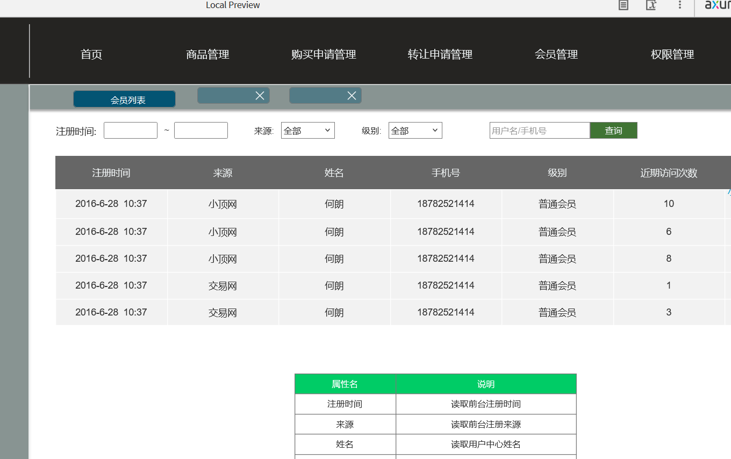Open 会员管理 in the navigation bar
This screenshot has height=459, width=731.
(556, 54)
